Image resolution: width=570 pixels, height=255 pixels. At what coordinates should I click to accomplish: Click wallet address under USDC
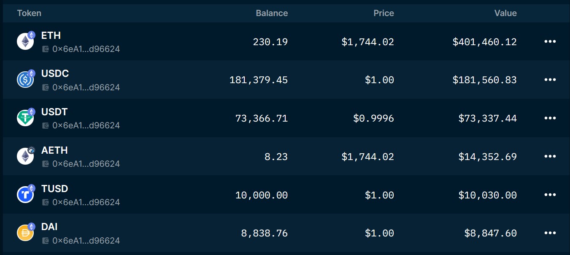point(86,87)
